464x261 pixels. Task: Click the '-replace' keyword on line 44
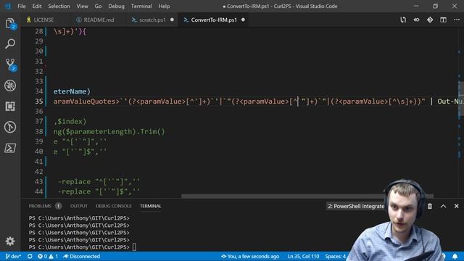click(x=74, y=191)
